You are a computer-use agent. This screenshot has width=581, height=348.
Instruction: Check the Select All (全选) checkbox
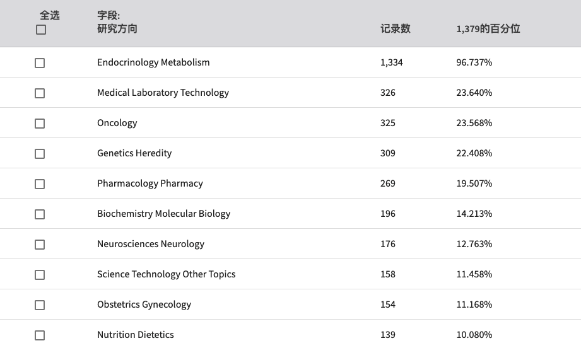pyautogui.click(x=41, y=30)
